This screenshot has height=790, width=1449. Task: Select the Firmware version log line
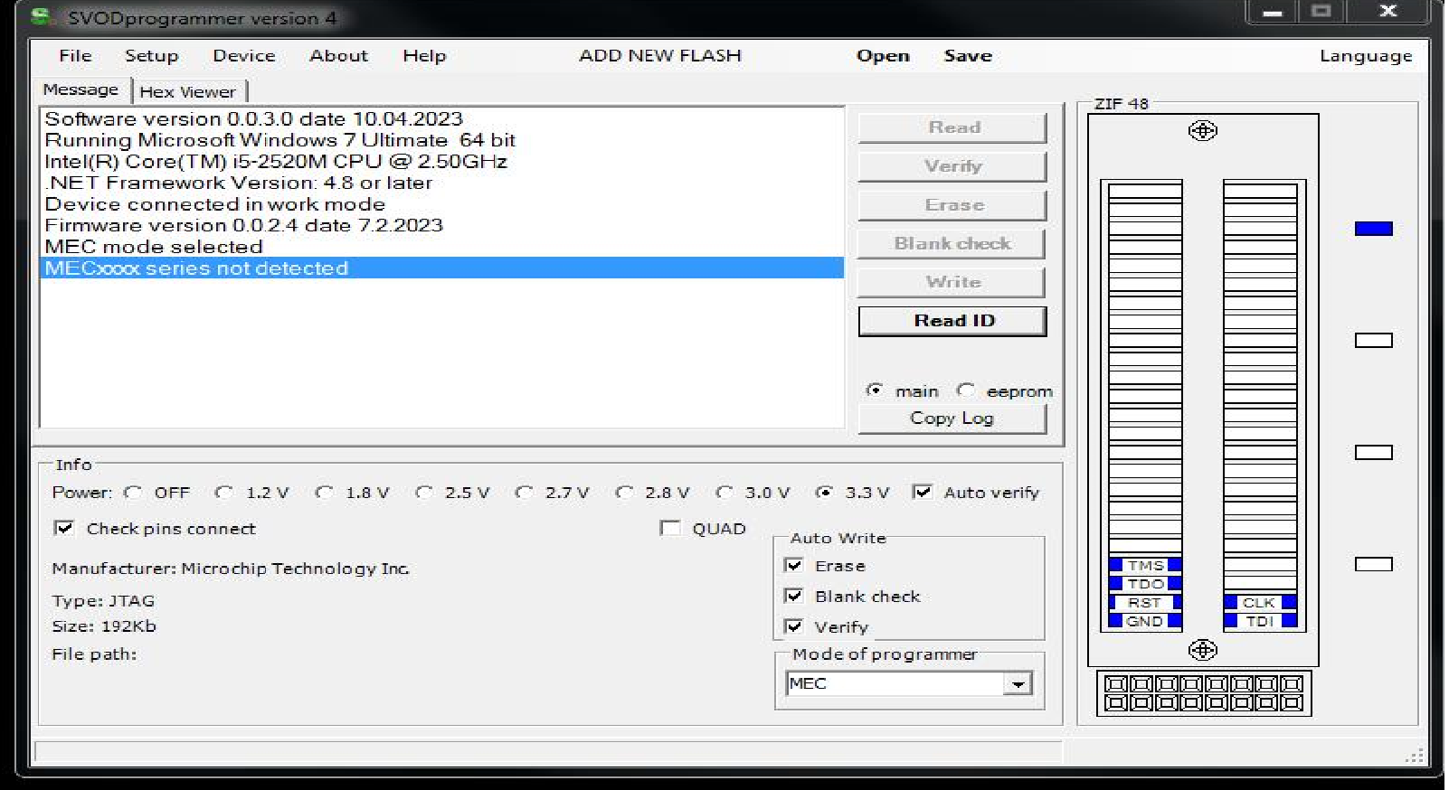click(441, 225)
